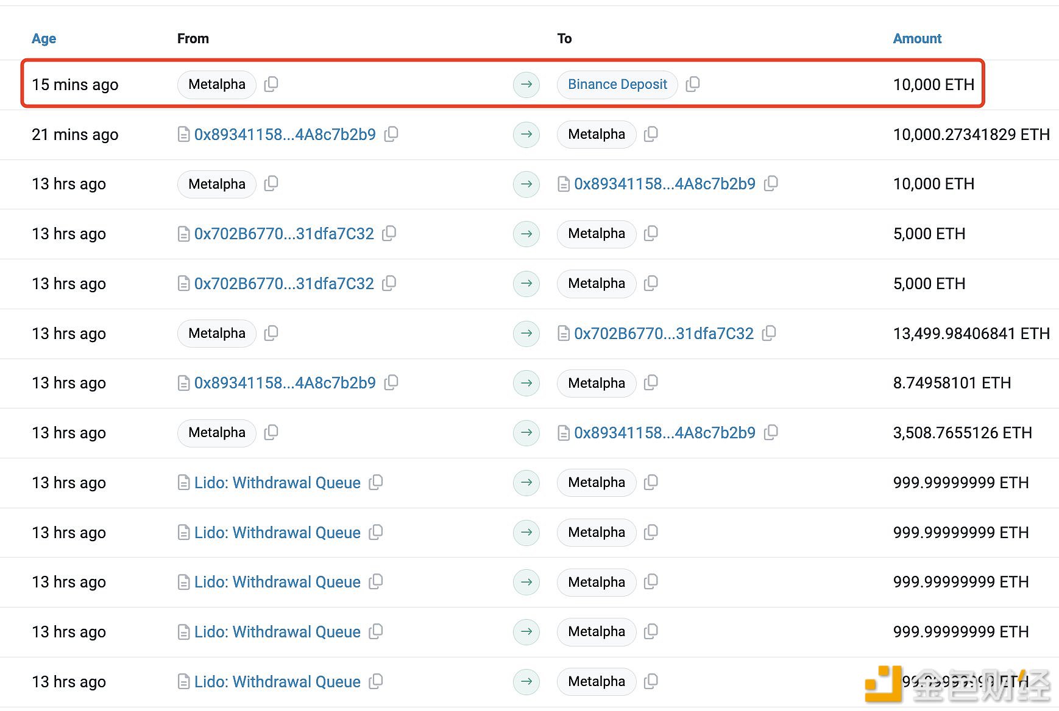Copy the sender address in the 21 mins ago row
This screenshot has width=1059, height=711.
[x=391, y=134]
